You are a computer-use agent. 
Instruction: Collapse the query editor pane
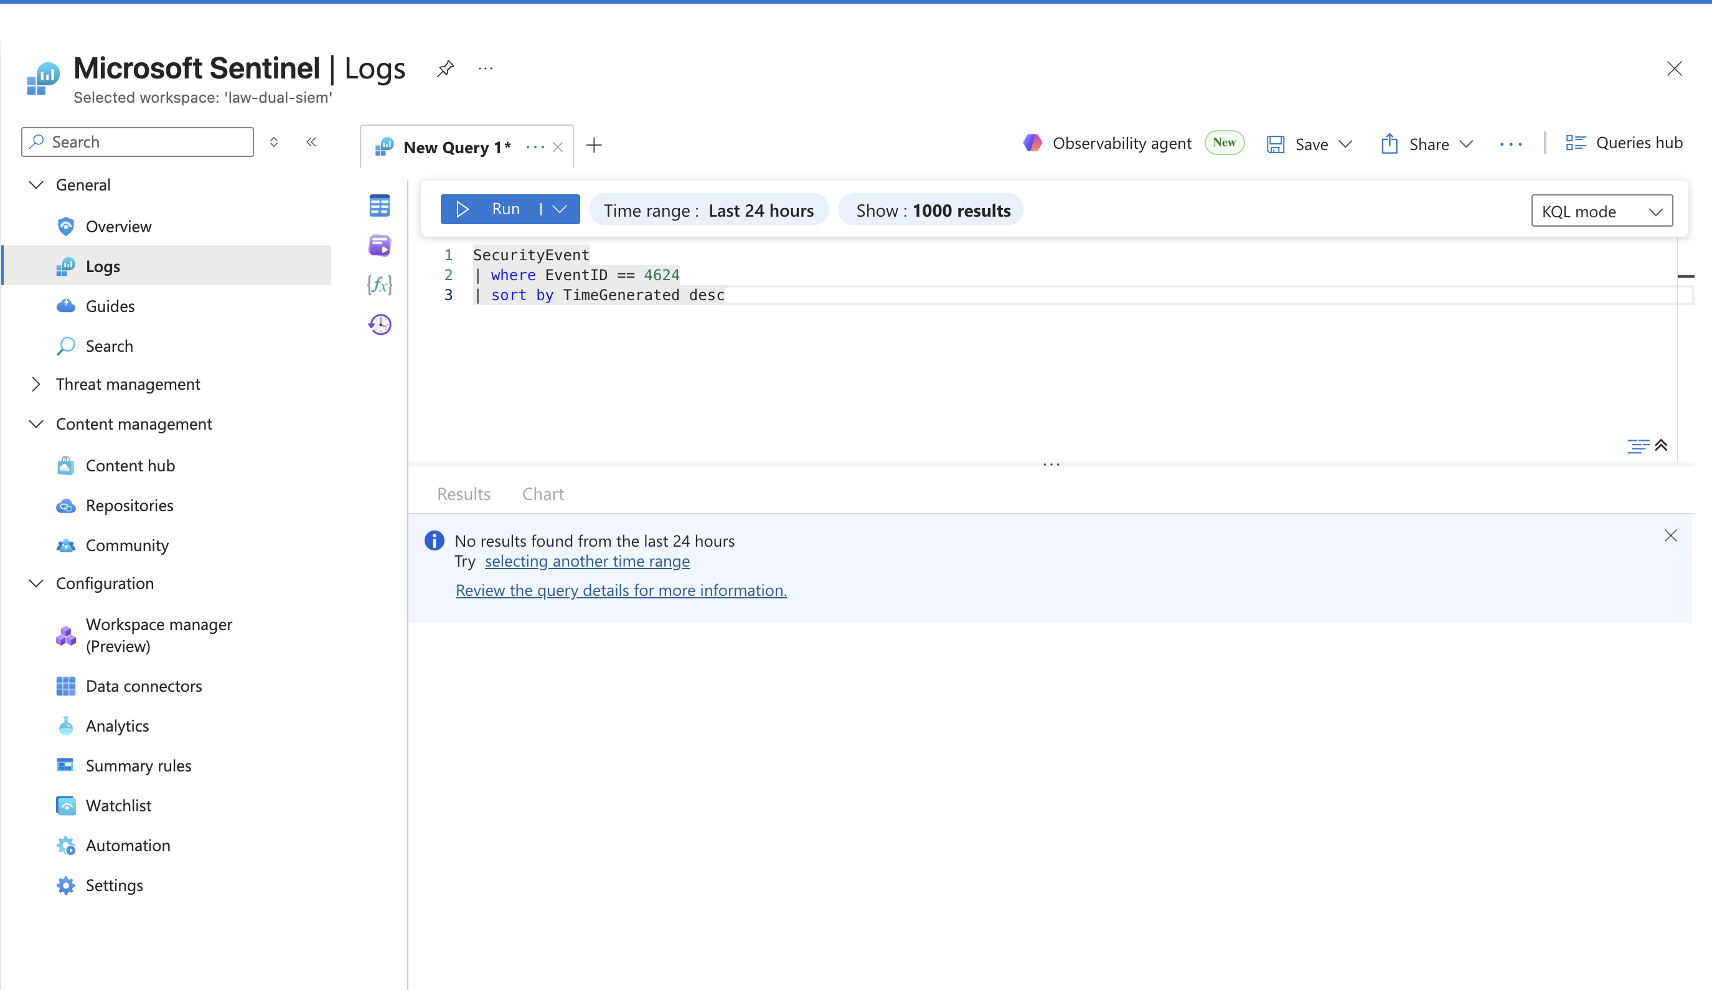[x=1661, y=446]
